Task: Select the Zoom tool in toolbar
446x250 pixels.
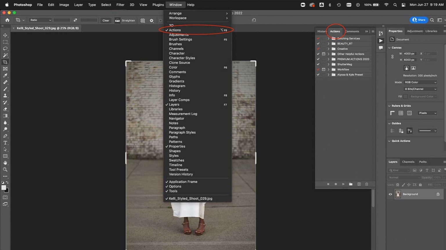Action: coord(5,170)
